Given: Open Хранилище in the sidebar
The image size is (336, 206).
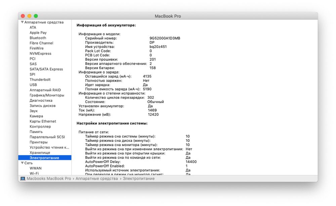Looking at the screenshot, I should coord(40,153).
